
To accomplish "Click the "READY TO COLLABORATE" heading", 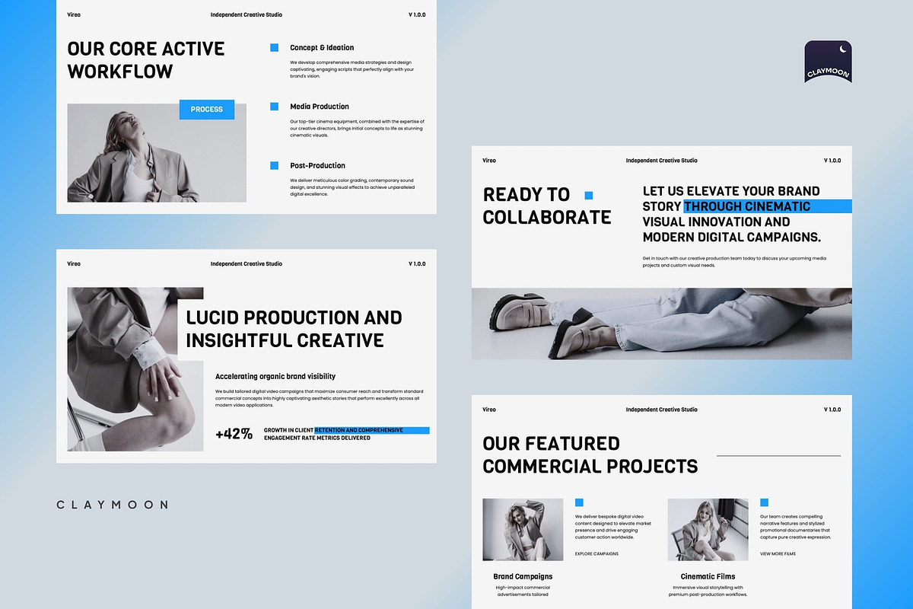I will [547, 206].
